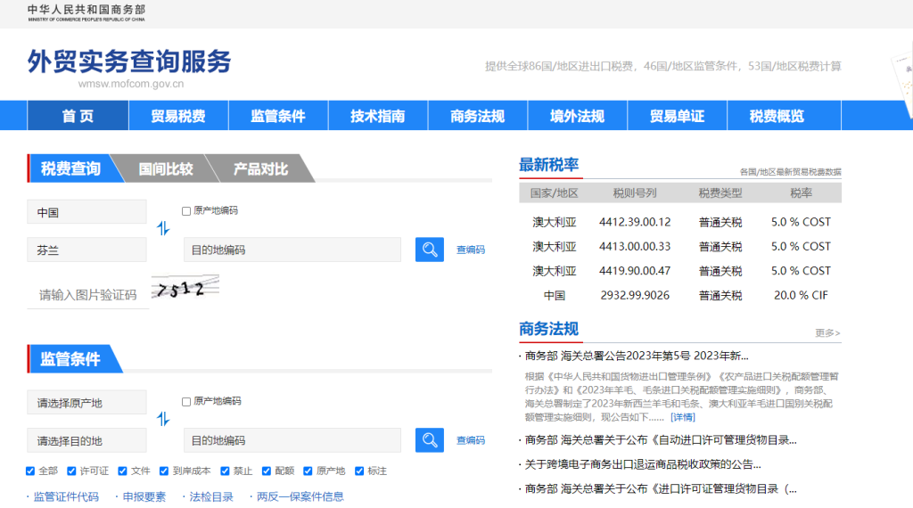Uncheck the 到岸成本 checkbox
Viewport: 913px width, 508px height.
point(164,471)
